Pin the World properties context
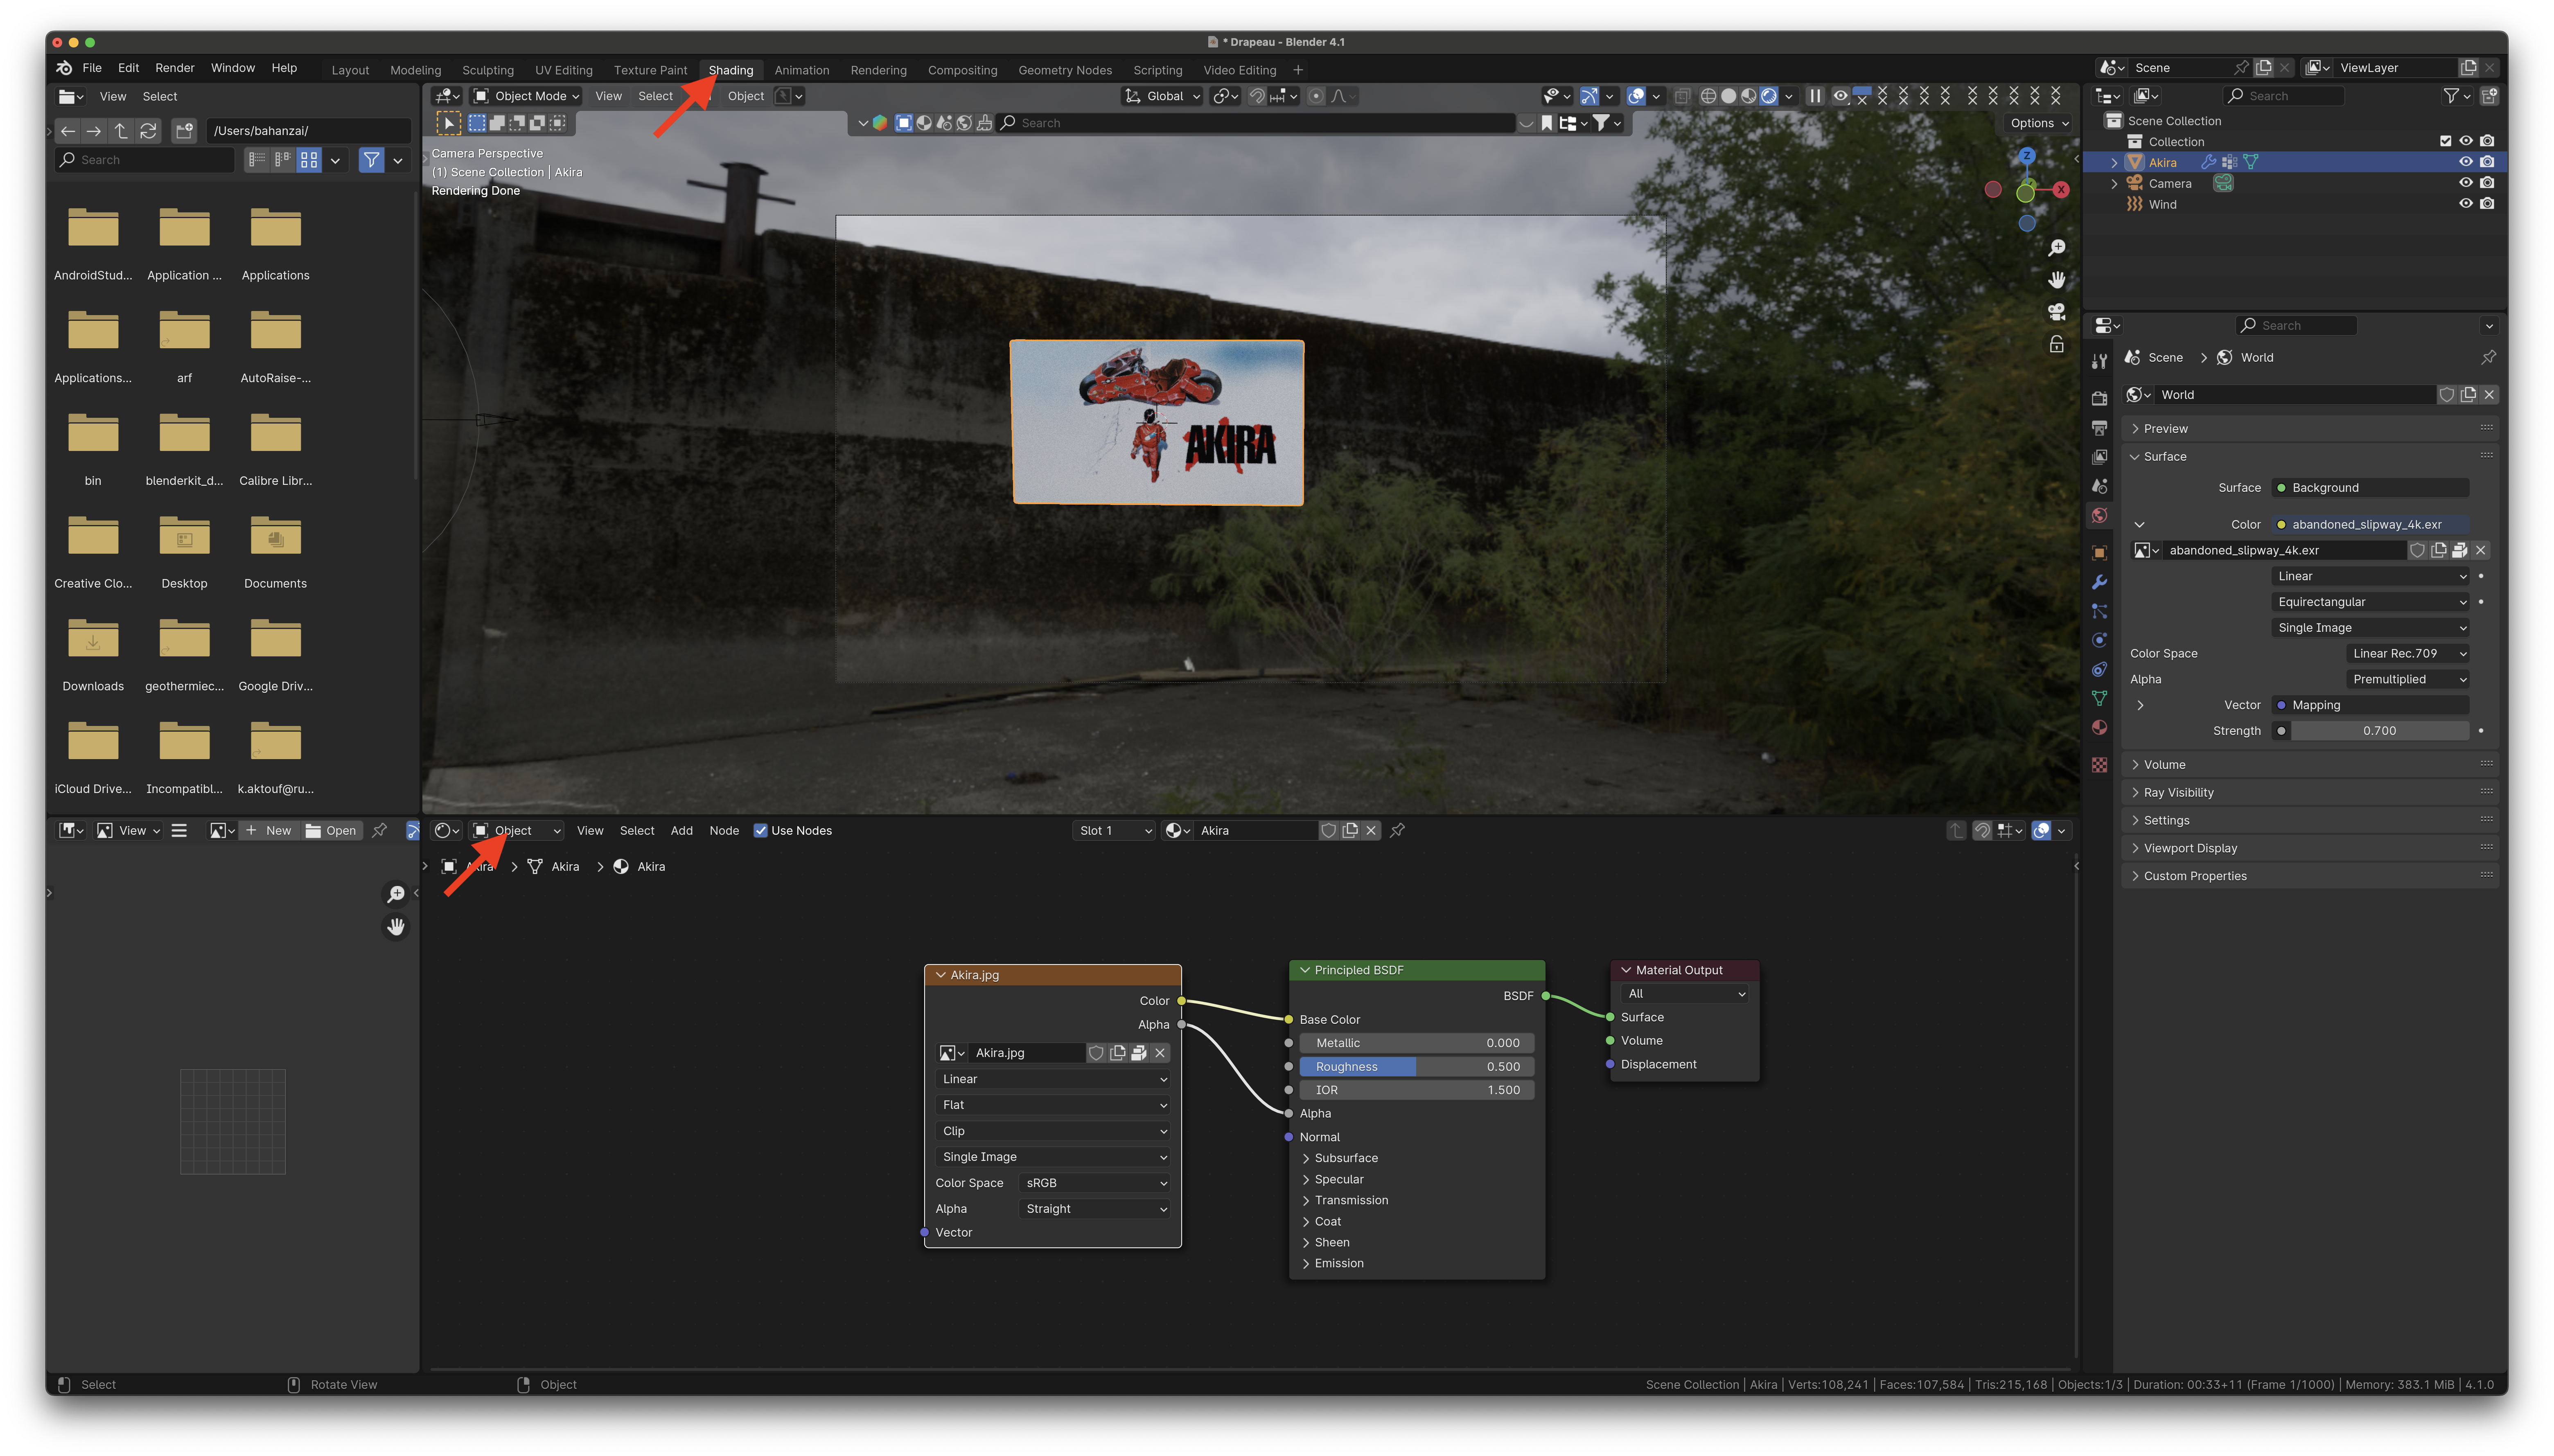The height and width of the screenshot is (1456, 2554). coord(2488,357)
